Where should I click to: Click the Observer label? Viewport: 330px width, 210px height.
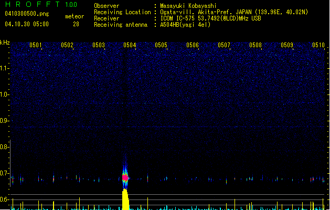(x=107, y=6)
